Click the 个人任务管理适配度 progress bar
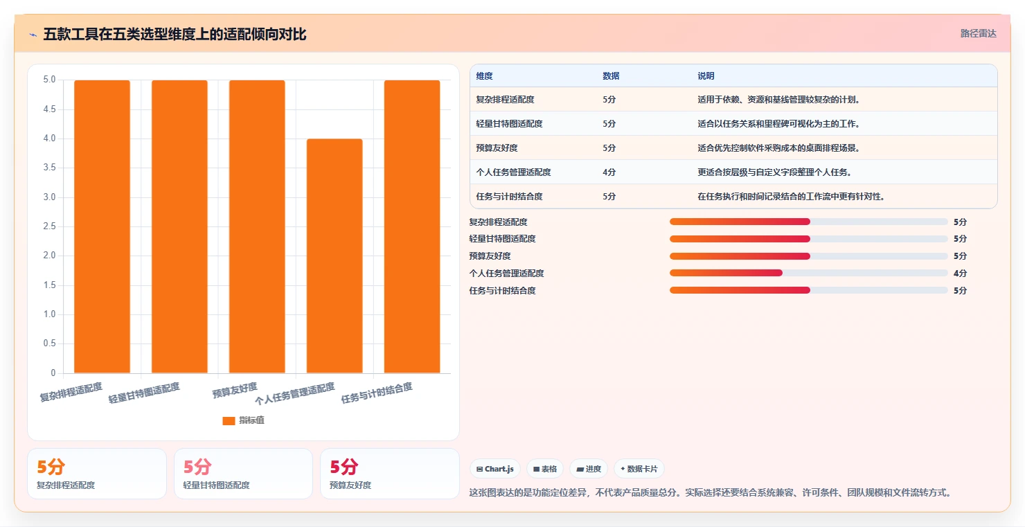 [x=808, y=273]
